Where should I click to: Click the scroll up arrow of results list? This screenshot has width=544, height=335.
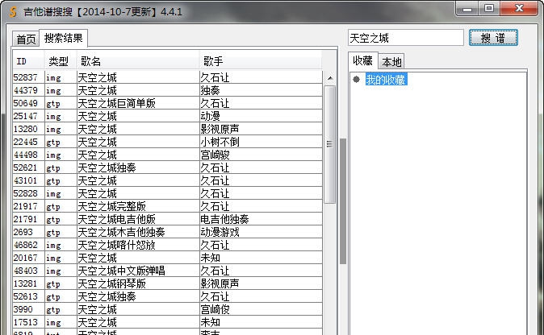(330, 78)
